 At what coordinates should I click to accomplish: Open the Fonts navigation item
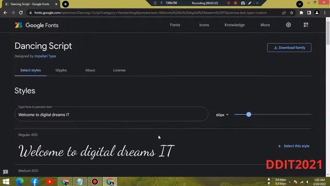pyautogui.click(x=175, y=25)
